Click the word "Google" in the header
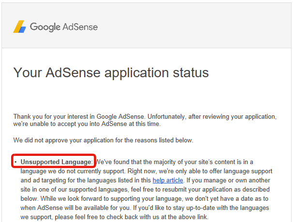This screenshot has width=293, height=222. click(x=45, y=27)
